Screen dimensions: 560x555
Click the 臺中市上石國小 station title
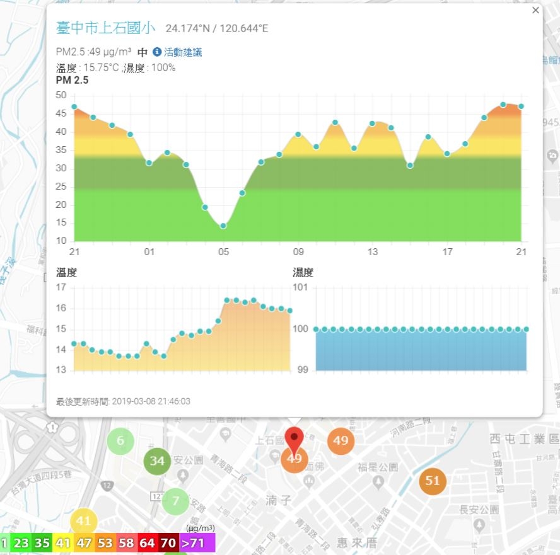tap(106, 28)
